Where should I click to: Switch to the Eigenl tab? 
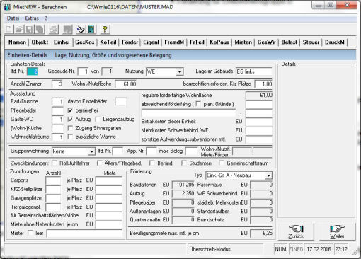point(151,42)
